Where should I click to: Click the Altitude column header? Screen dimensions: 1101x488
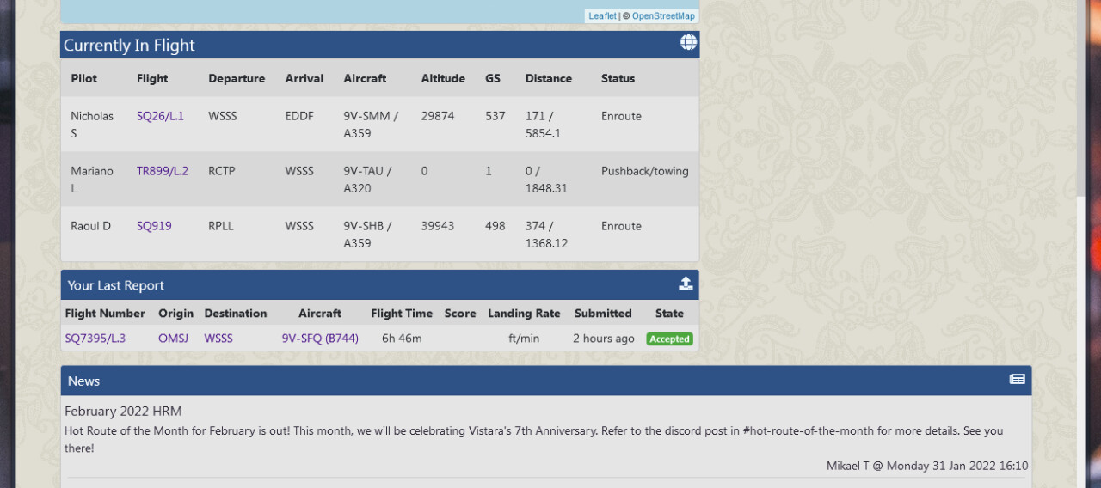click(x=443, y=78)
